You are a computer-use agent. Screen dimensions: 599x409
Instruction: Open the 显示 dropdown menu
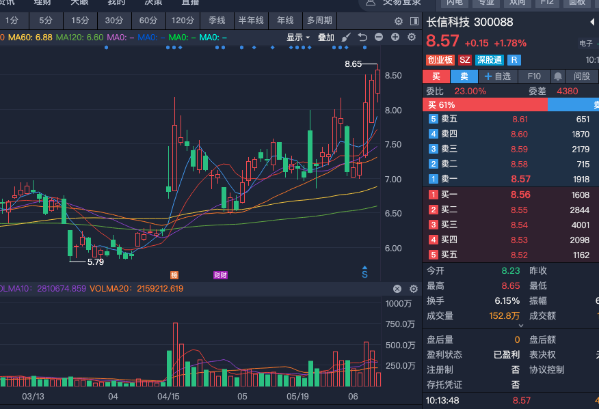(x=298, y=38)
